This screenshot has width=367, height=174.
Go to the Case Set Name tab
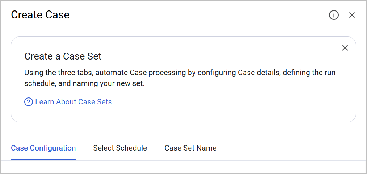(x=190, y=148)
